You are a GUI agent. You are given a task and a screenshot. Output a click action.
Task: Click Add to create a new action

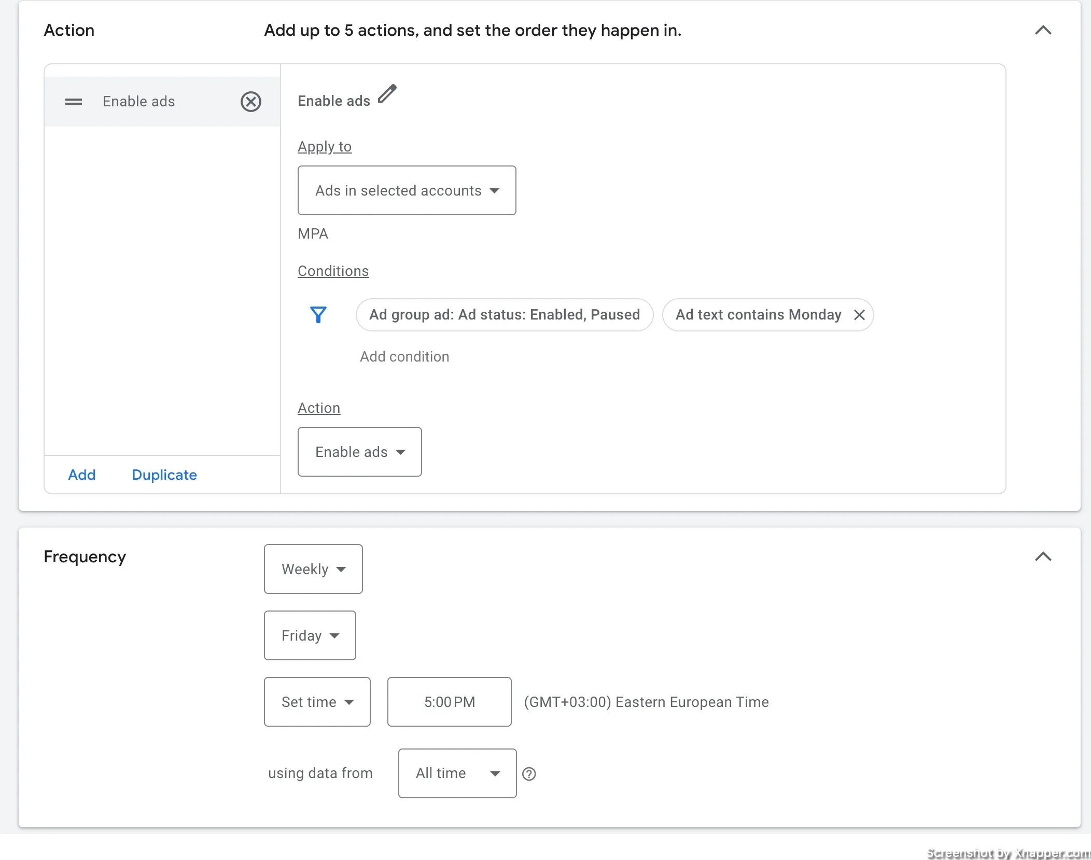point(82,475)
